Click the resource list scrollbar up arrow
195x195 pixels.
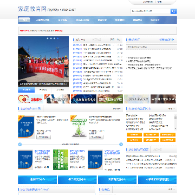click(x=175, y=115)
